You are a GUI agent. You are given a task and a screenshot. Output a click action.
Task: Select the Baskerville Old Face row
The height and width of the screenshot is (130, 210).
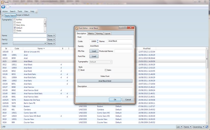pos(103,100)
